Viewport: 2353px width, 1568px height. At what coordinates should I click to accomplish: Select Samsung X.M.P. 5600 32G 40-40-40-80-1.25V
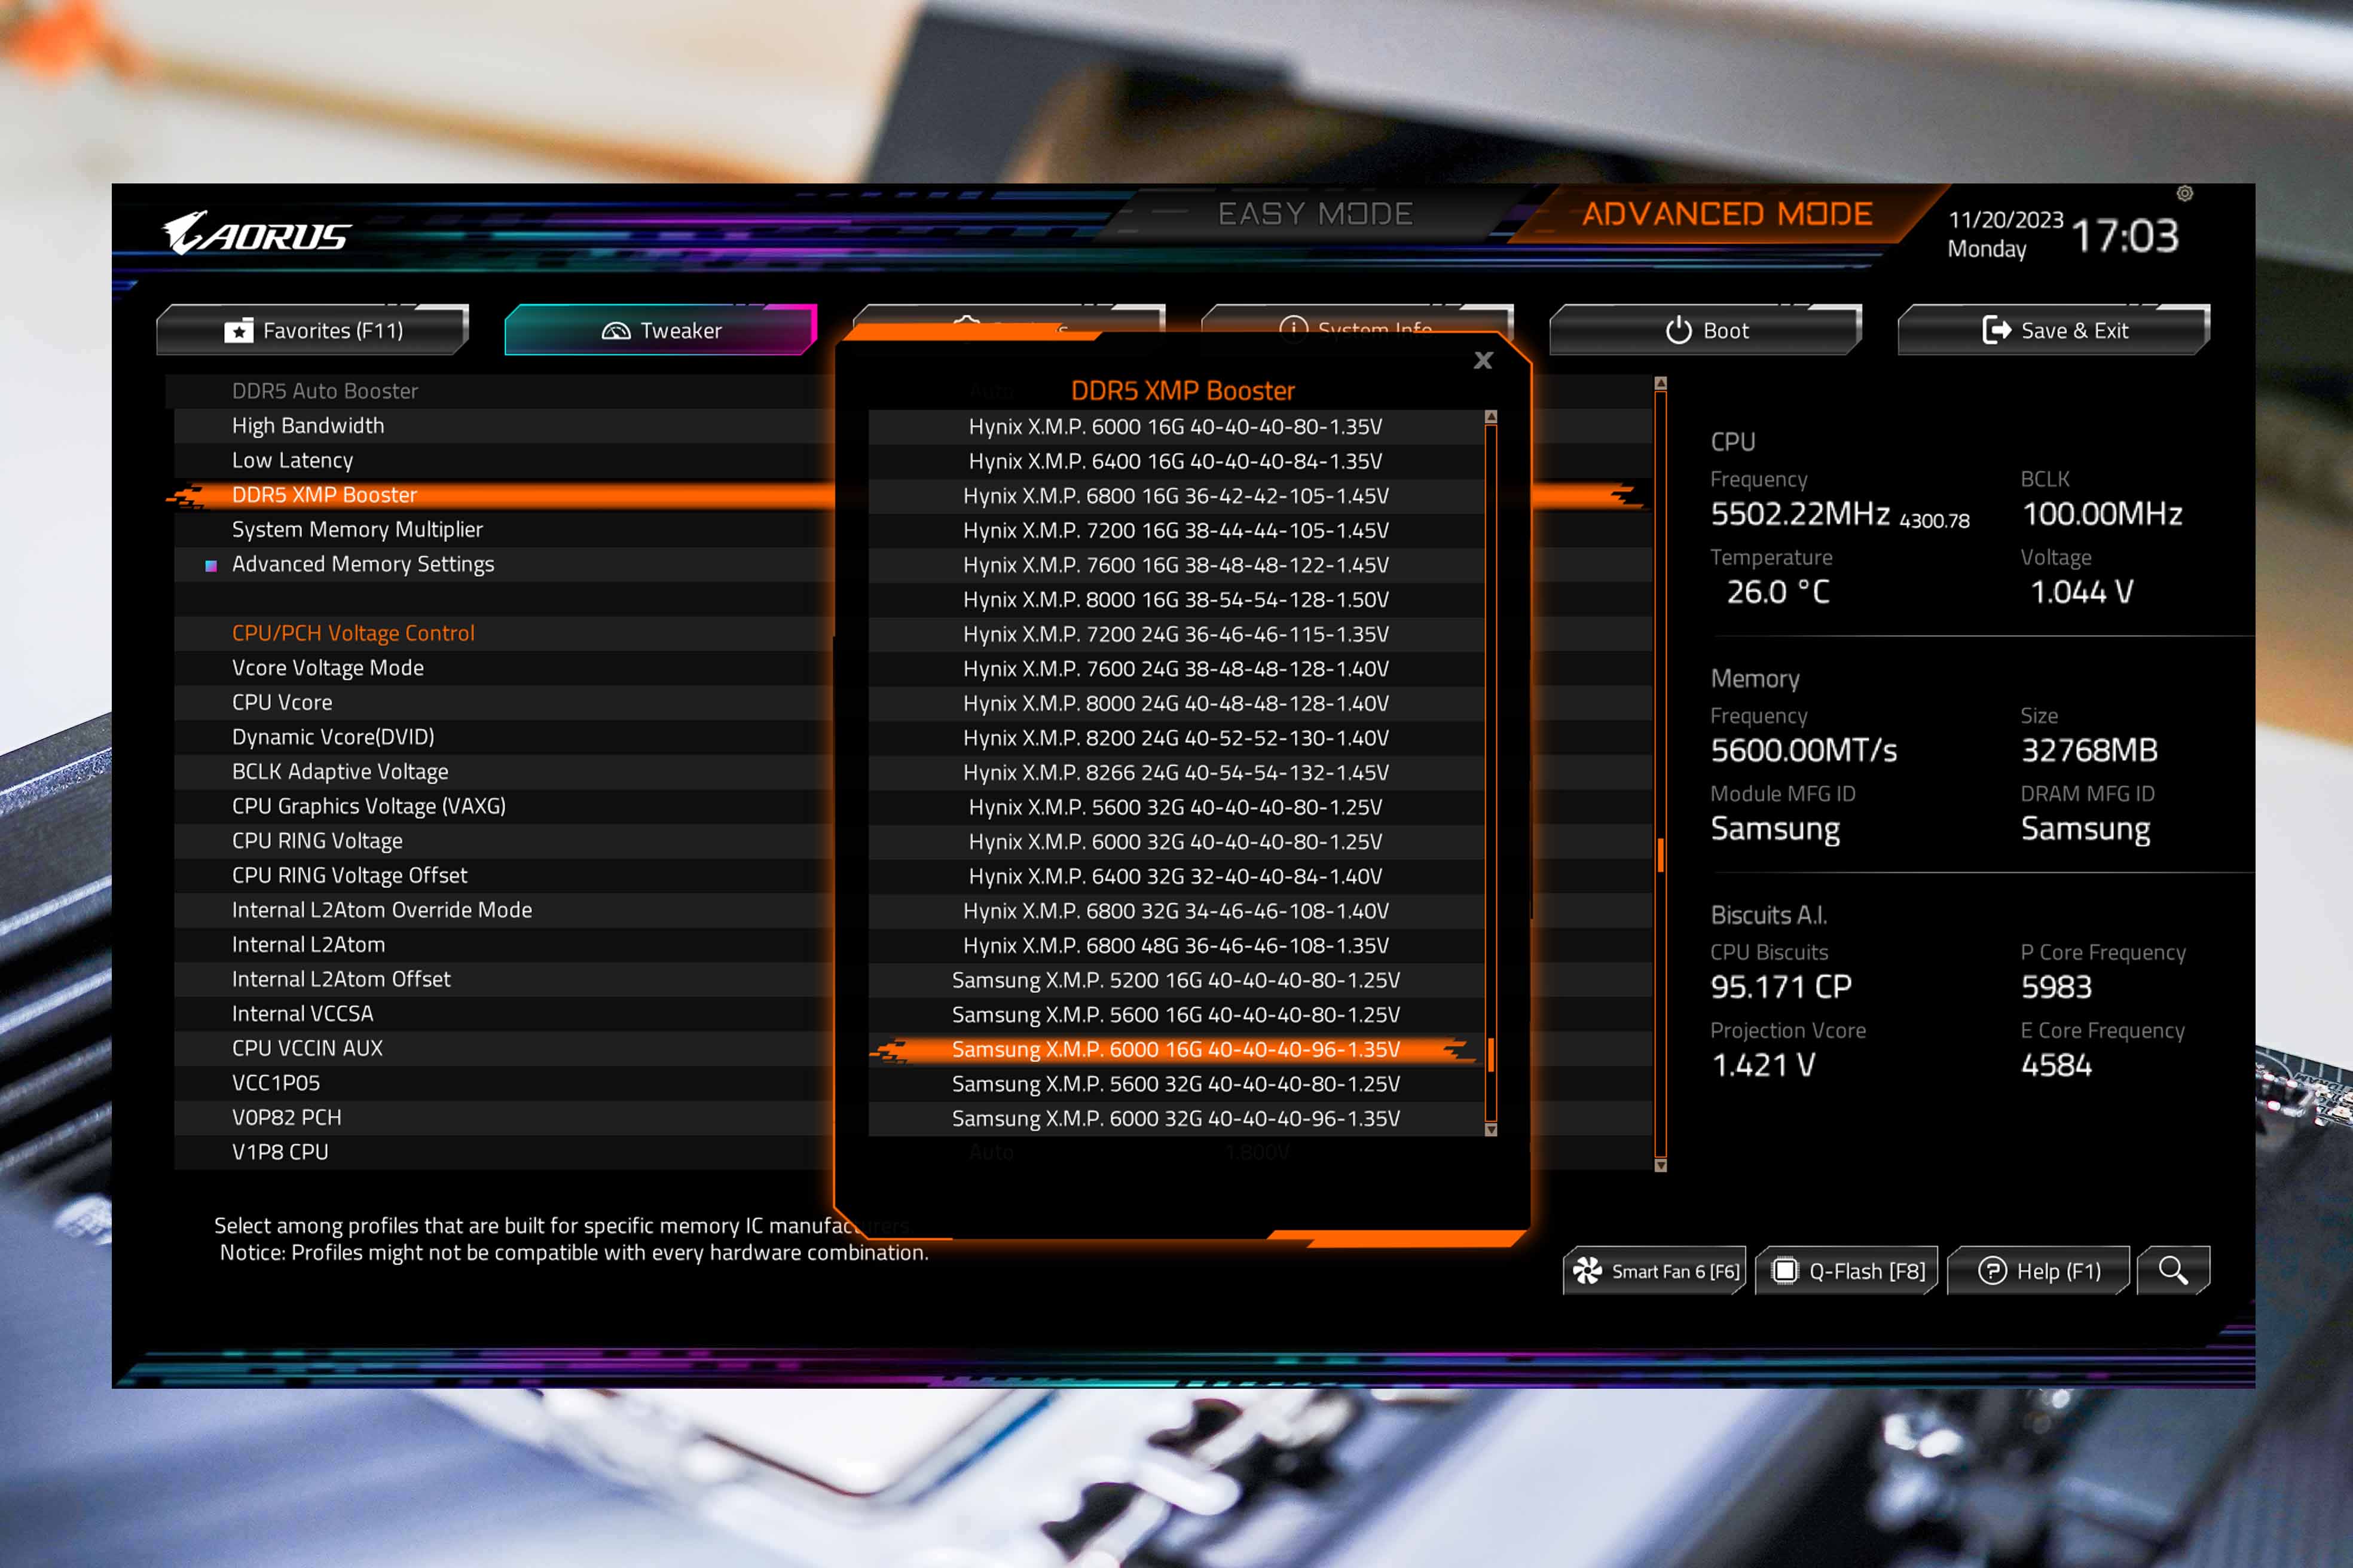(1175, 1084)
